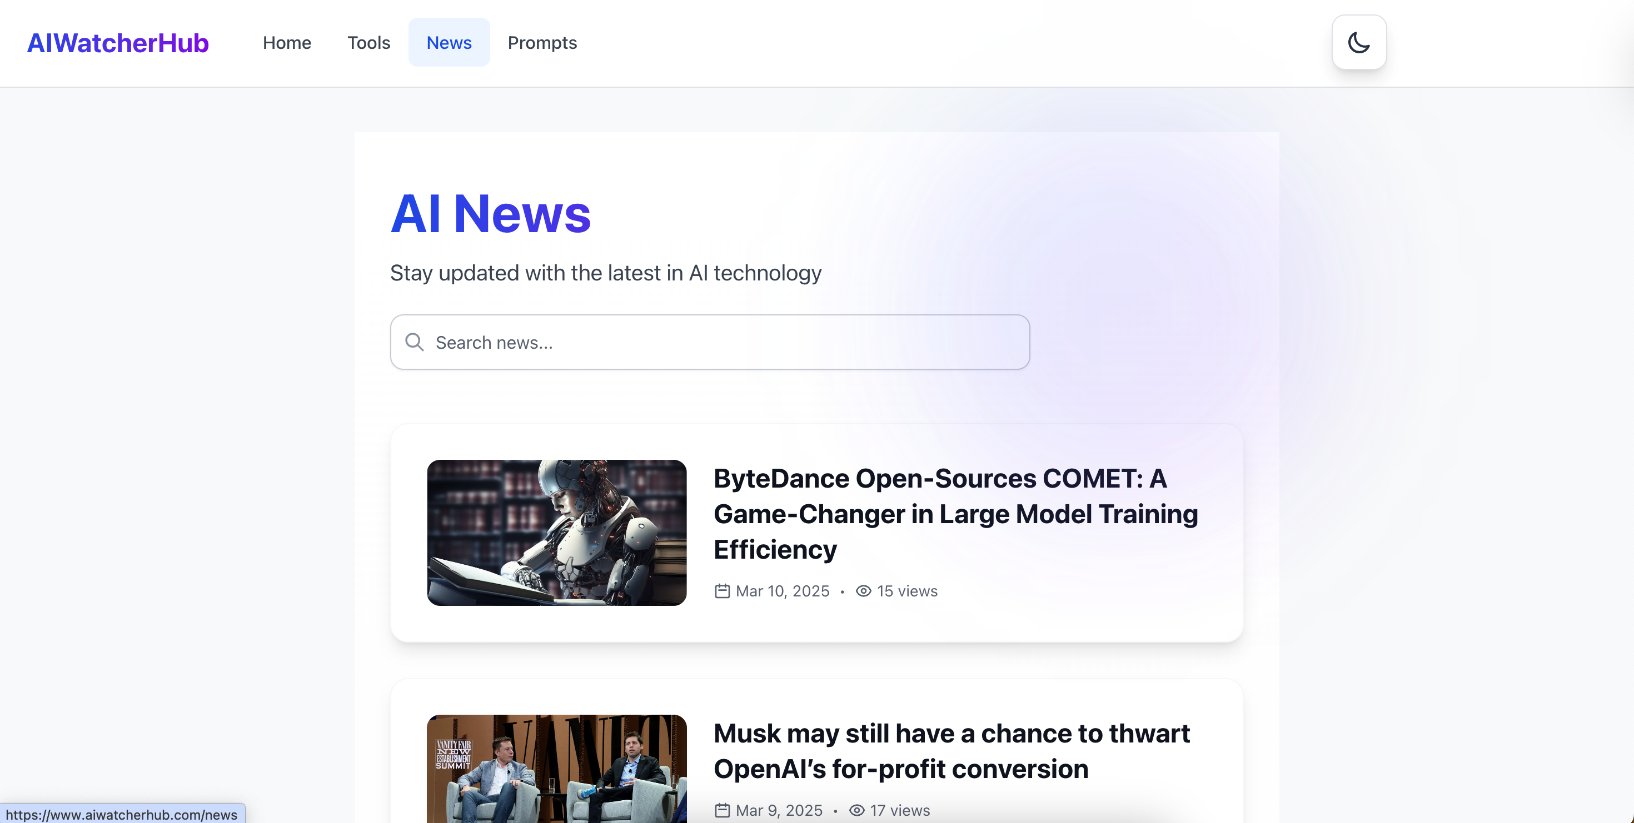
Task: Toggle dark mode with the moon icon
Action: 1359,42
